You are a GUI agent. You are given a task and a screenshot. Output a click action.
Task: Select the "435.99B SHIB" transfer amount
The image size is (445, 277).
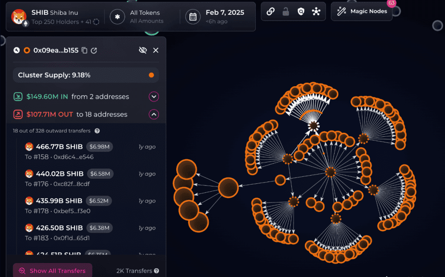(59, 201)
